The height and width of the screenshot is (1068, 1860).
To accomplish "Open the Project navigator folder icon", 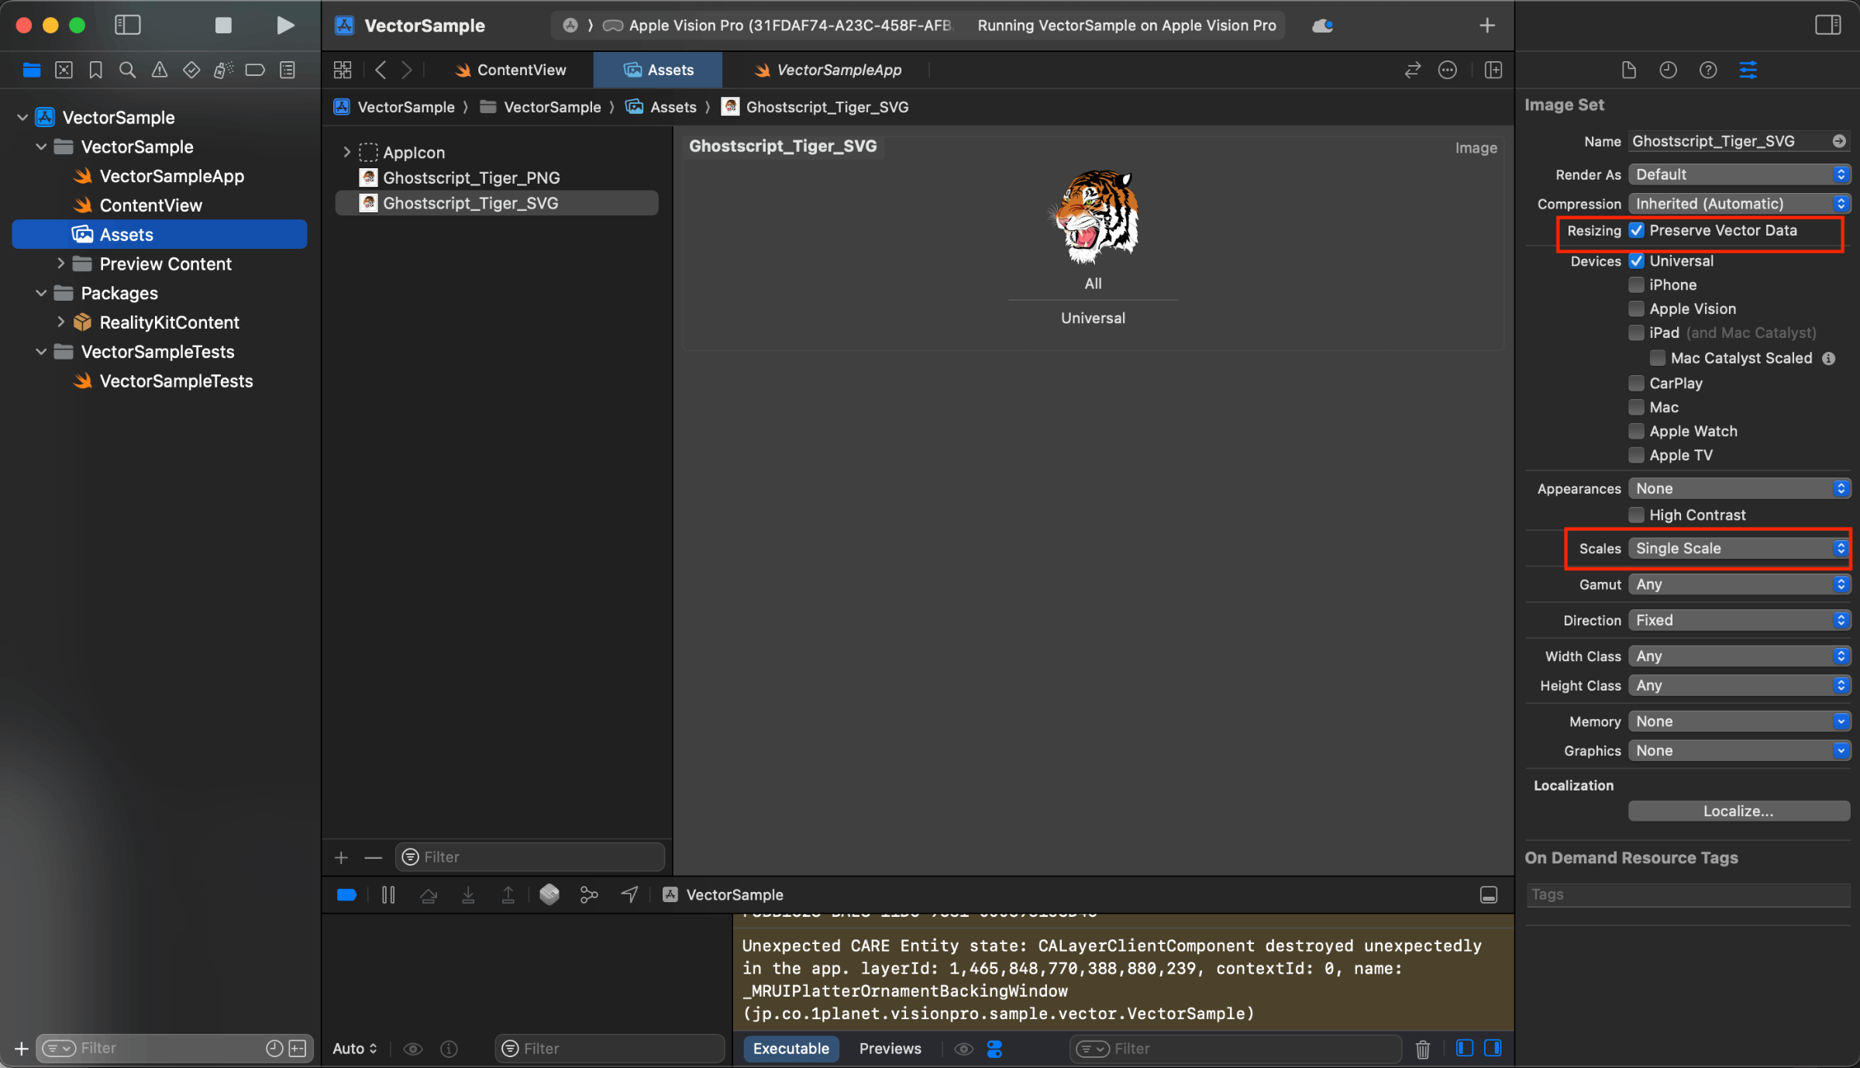I will (x=32, y=71).
